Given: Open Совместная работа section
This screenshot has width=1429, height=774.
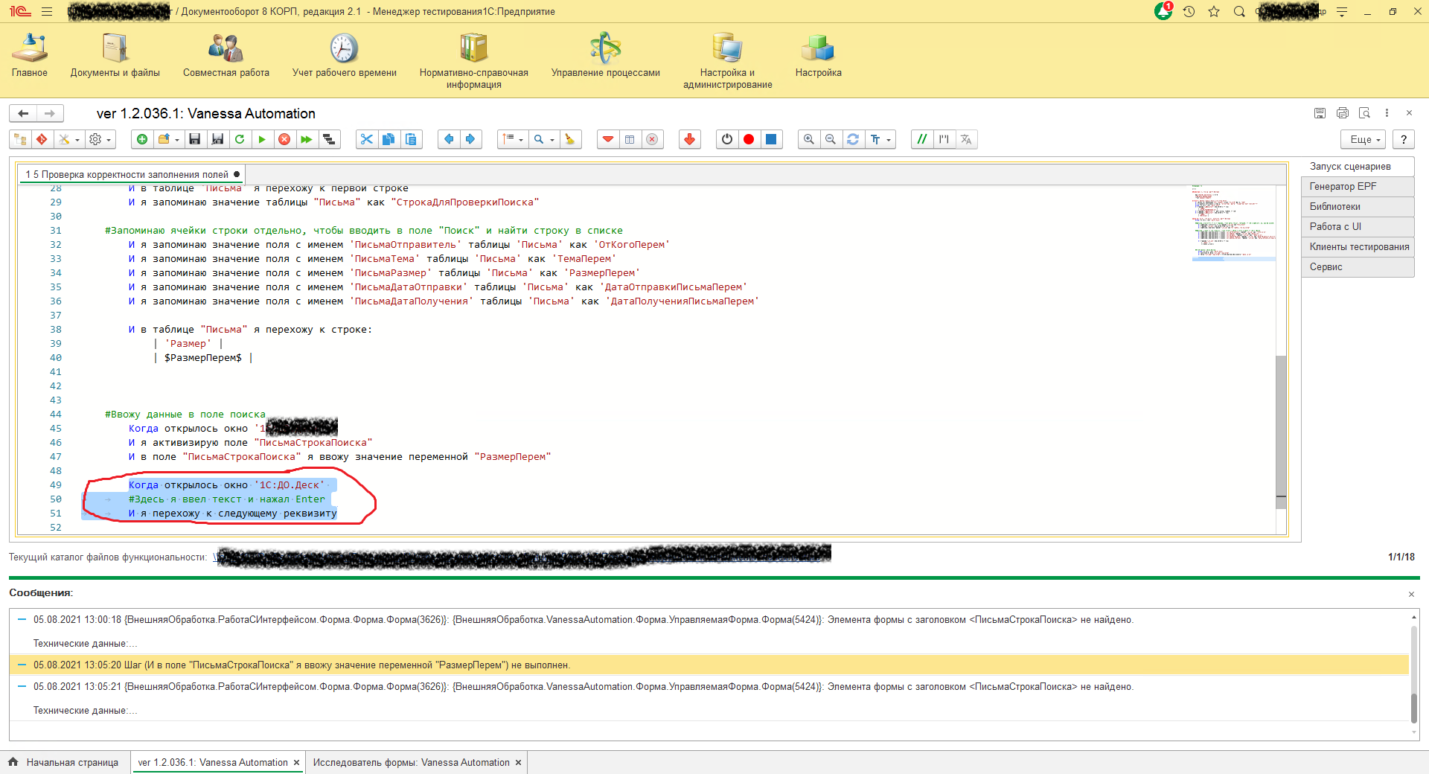Looking at the screenshot, I should [226, 57].
